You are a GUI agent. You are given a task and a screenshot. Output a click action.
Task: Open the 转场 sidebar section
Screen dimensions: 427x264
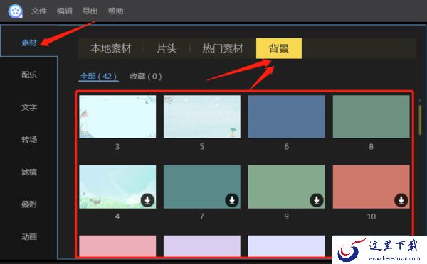point(29,140)
